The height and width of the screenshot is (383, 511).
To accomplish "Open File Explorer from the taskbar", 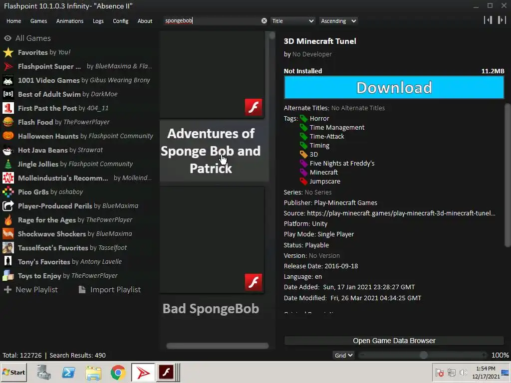I will click(x=93, y=373).
